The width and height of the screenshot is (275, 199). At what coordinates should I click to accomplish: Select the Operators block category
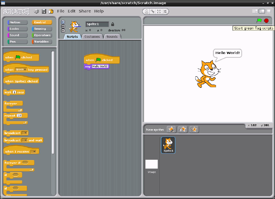pyautogui.click(x=42, y=35)
